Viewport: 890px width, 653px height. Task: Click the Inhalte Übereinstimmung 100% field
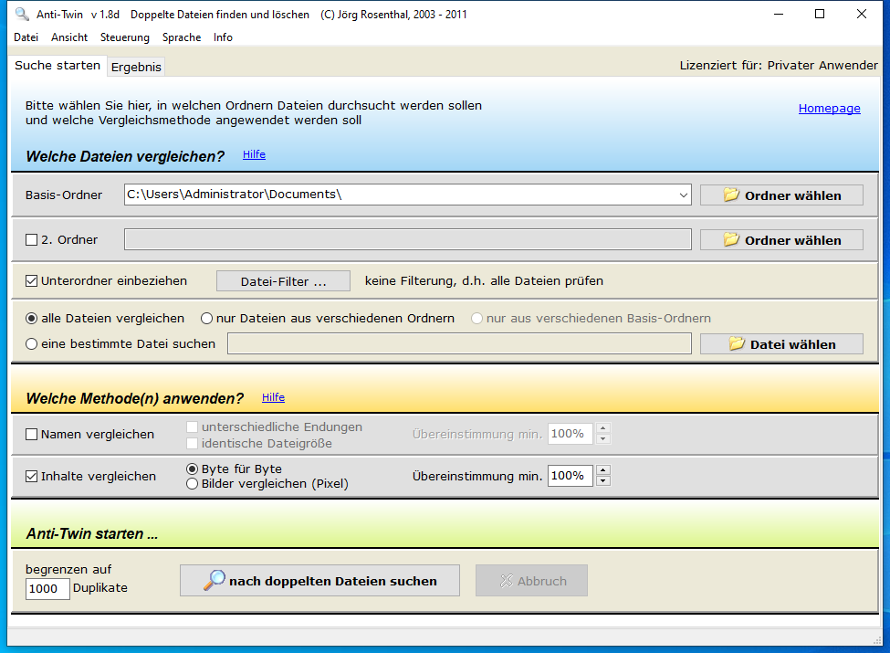point(570,476)
